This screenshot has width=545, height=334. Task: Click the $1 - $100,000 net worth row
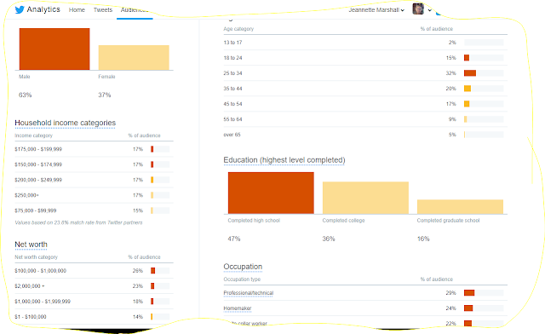(94, 317)
